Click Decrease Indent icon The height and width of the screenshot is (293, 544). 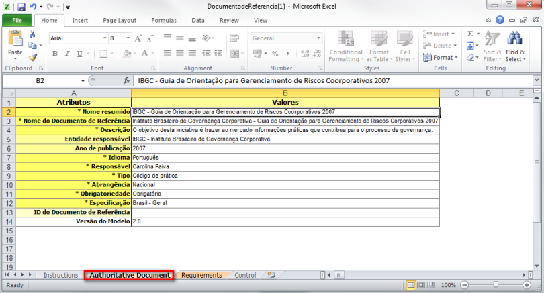[206, 54]
